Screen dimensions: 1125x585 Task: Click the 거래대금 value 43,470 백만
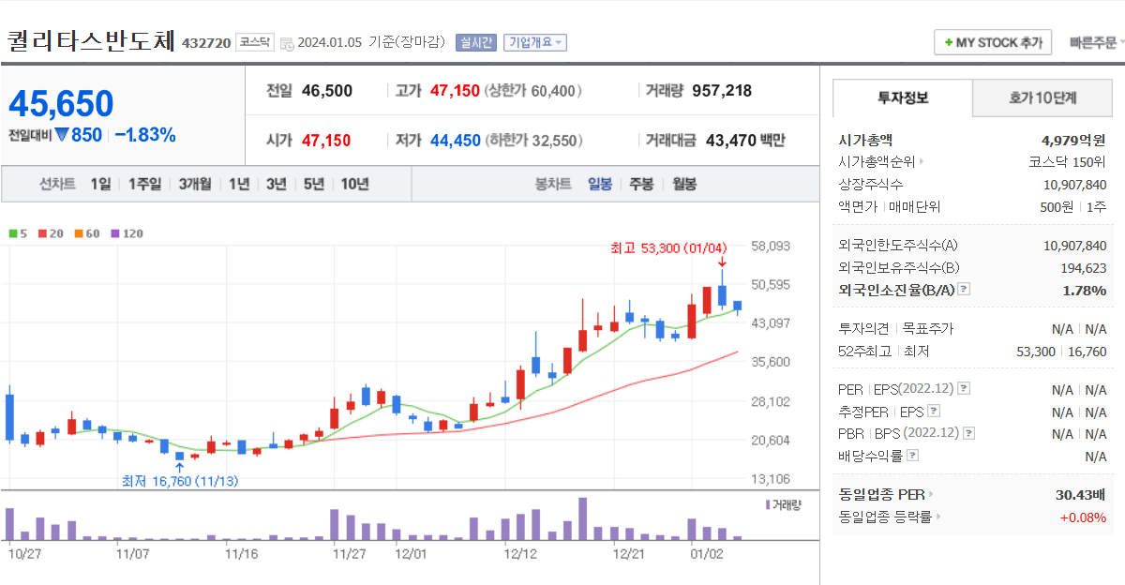click(x=745, y=141)
